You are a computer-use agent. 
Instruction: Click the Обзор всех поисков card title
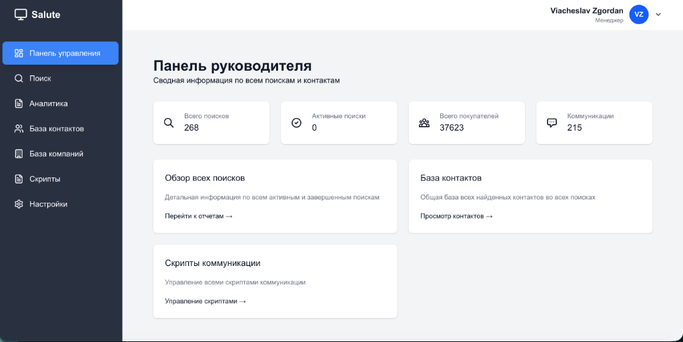tap(205, 178)
